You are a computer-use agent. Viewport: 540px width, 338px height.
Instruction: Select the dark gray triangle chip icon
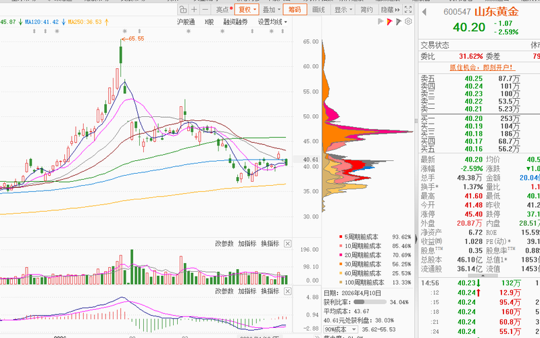(399, 22)
